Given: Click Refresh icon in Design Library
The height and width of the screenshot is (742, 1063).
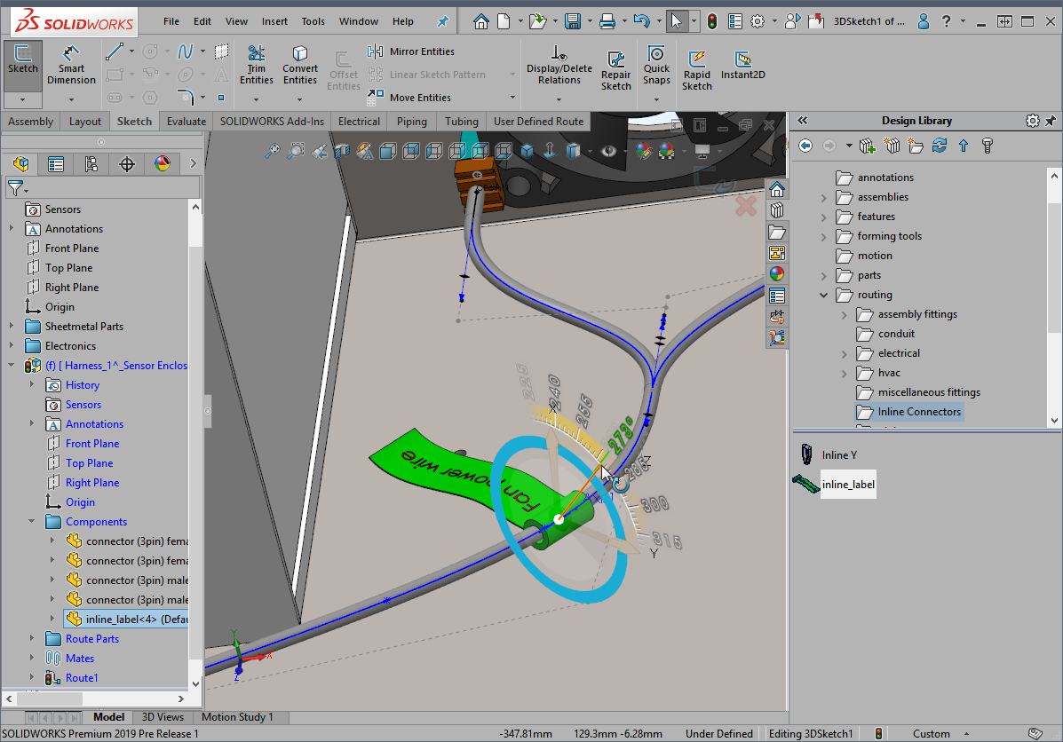Looking at the screenshot, I should (x=939, y=146).
